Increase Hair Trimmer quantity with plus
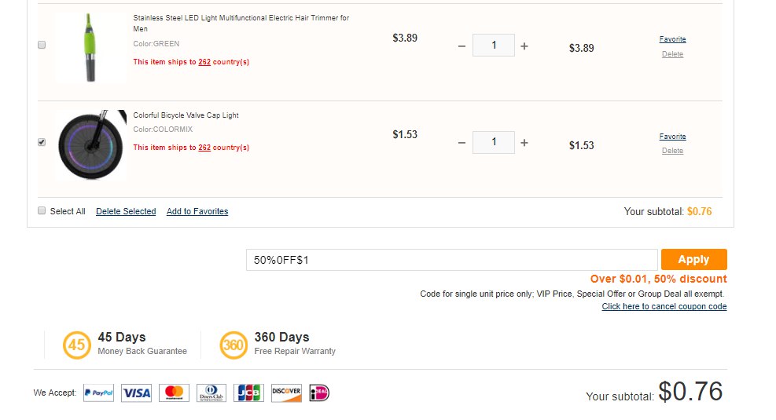This screenshot has width=776, height=420. [524, 46]
